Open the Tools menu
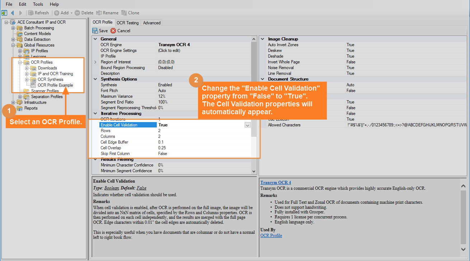This screenshot has height=261, width=470. (38, 4)
